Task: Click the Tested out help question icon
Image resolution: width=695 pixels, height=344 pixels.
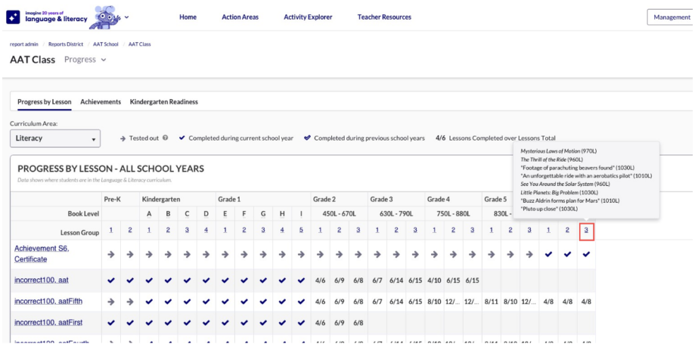Action: 166,138
